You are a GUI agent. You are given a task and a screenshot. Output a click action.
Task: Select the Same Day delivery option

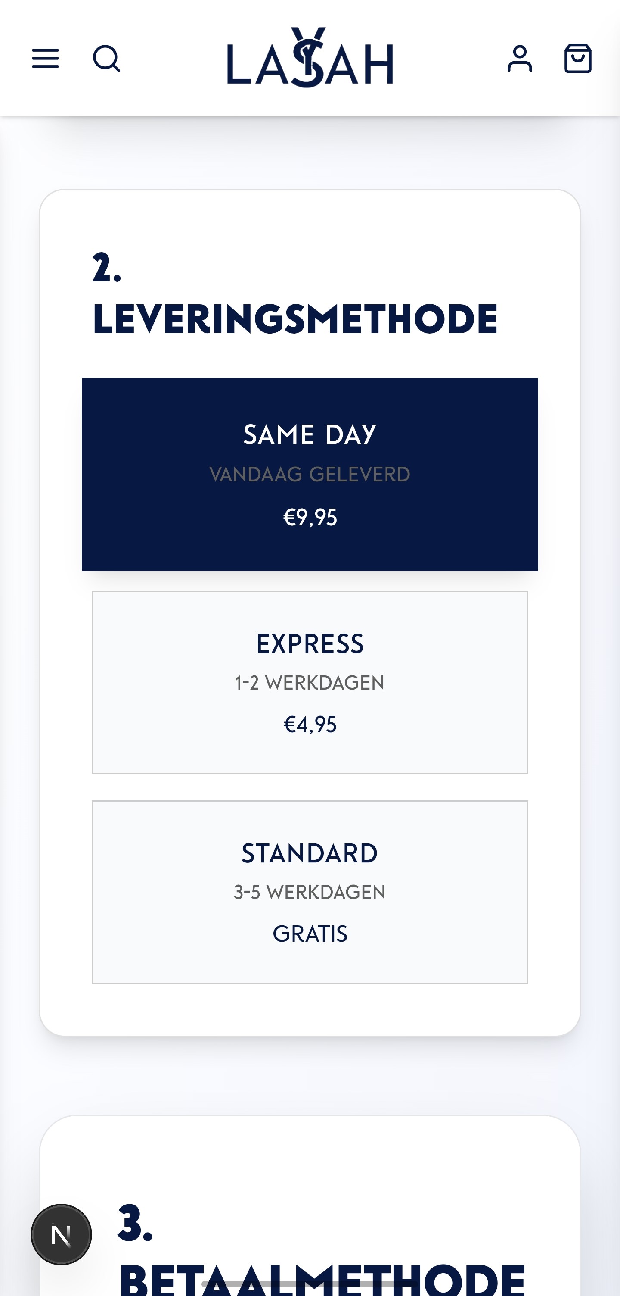tap(310, 475)
